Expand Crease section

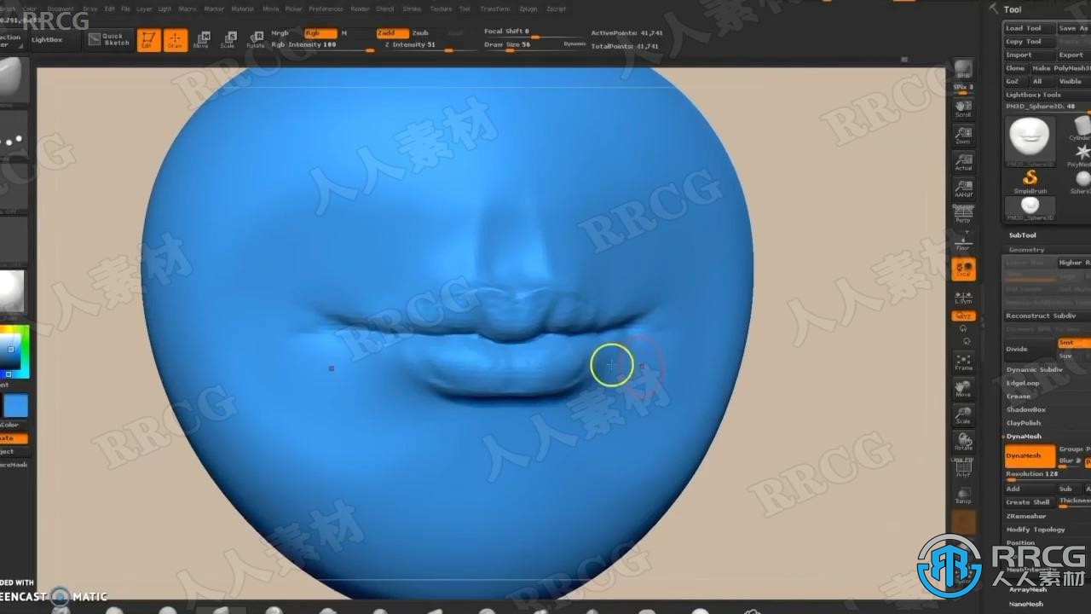[1019, 397]
